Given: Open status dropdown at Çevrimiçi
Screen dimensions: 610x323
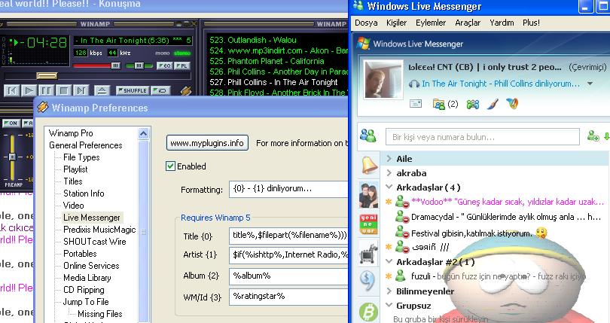Looking at the screenshot, I should tap(587, 67).
